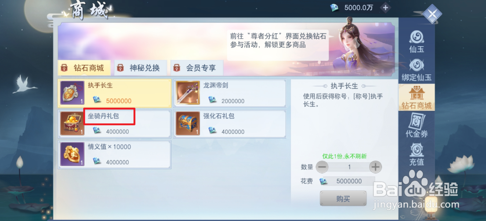Image resolution: width=486 pixels, height=221 pixels.
Task: Select the 情义值×10000 item icon
Action: (72, 154)
